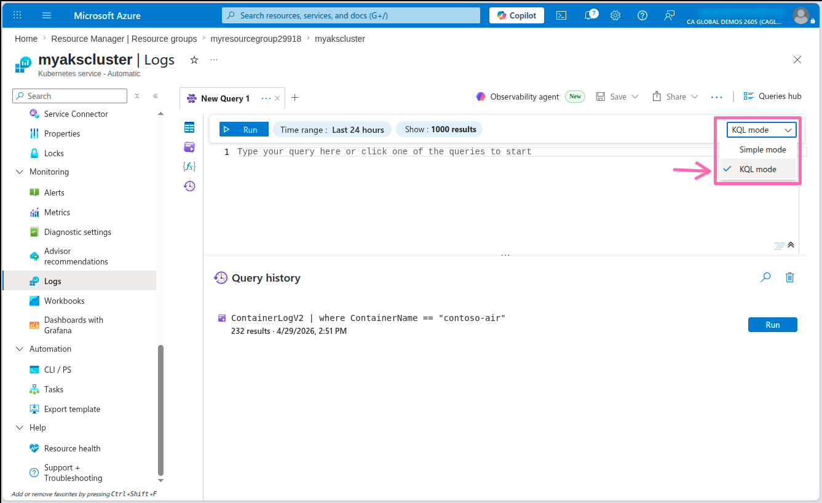Image resolution: width=822 pixels, height=503 pixels.
Task: Open Copilot in top bar
Action: click(516, 15)
